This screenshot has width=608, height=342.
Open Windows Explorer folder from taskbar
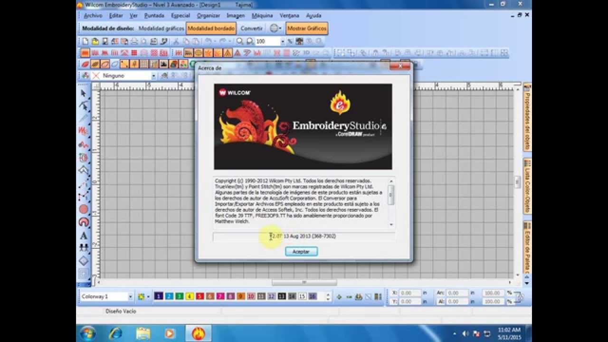point(143,333)
